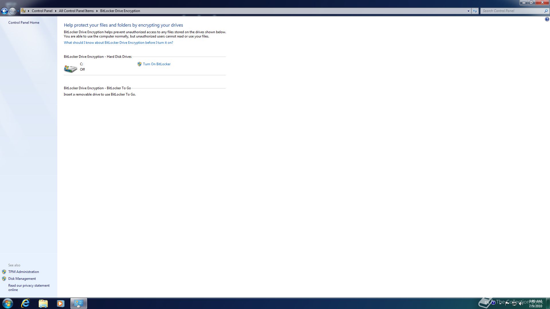Open TPM Administration
This screenshot has width=550, height=309.
[x=23, y=272]
